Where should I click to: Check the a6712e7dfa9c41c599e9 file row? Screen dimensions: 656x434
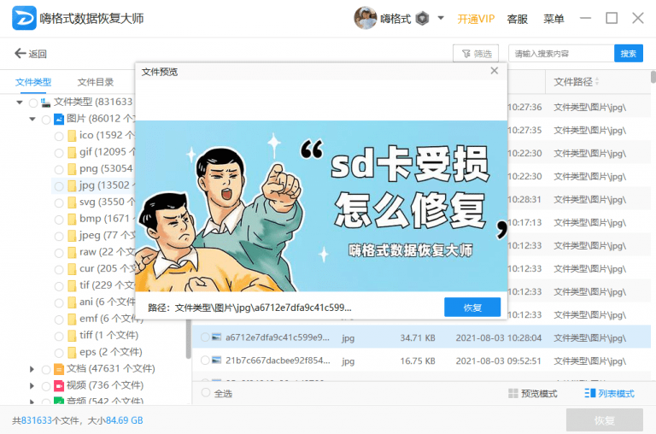[205, 337]
